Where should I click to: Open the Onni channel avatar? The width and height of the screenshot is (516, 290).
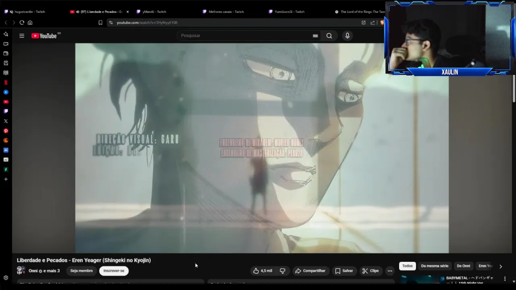pyautogui.click(x=21, y=271)
